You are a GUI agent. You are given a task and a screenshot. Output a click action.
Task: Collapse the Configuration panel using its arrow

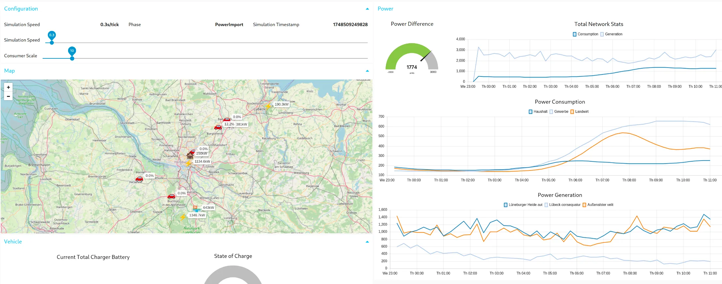click(x=367, y=9)
